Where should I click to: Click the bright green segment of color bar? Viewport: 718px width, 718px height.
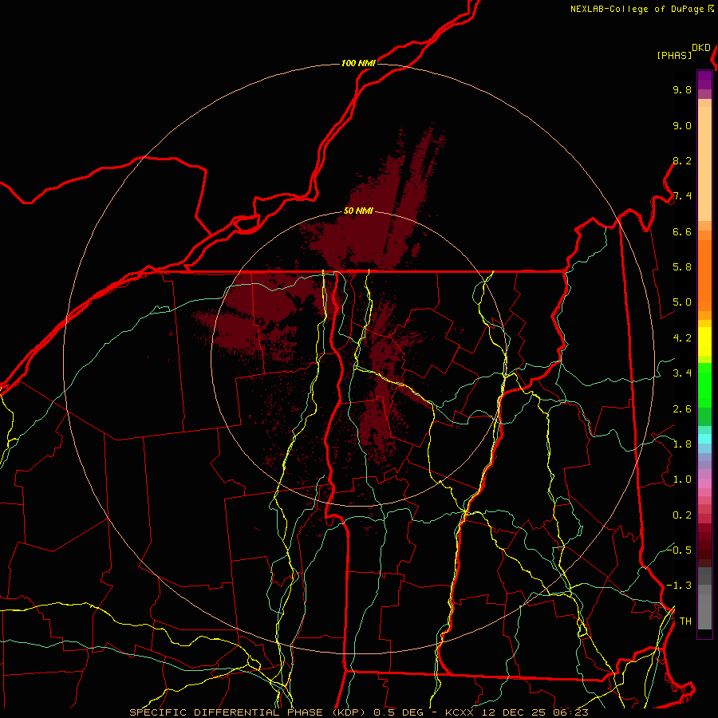pyautogui.click(x=704, y=385)
